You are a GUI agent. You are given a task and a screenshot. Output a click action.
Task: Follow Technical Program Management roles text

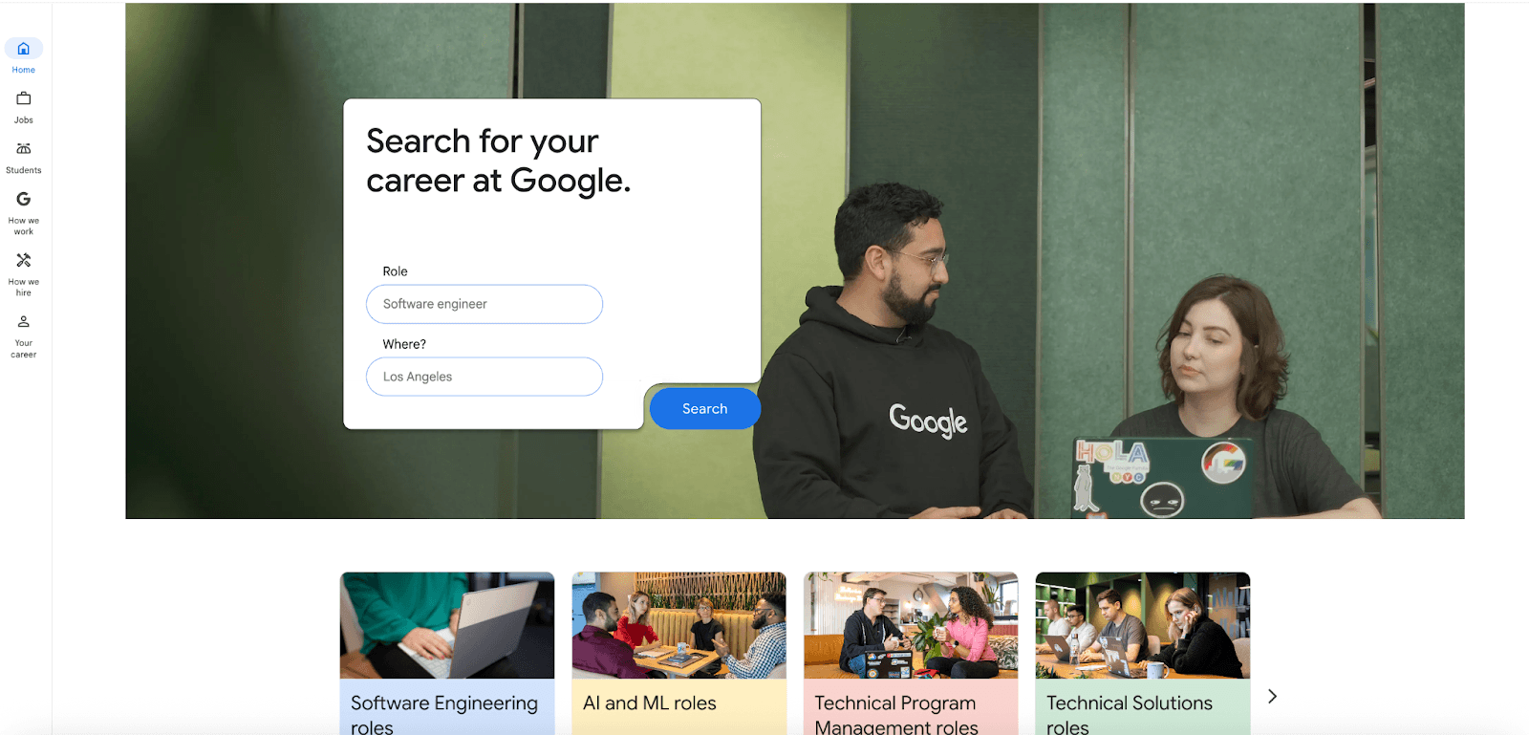[x=896, y=714]
